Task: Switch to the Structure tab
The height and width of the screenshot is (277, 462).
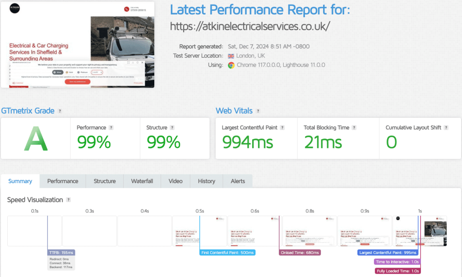Action: point(105,181)
